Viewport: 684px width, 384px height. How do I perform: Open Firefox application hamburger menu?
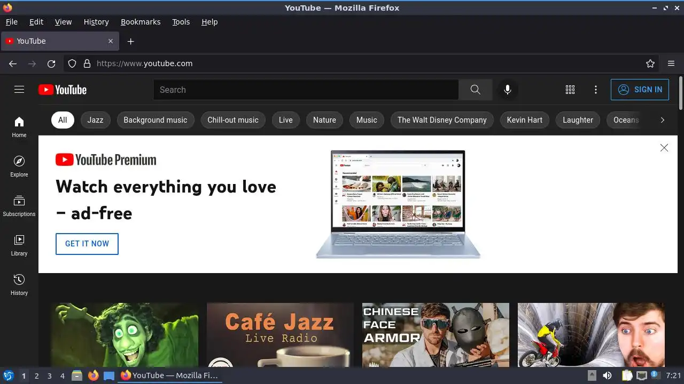[671, 63]
